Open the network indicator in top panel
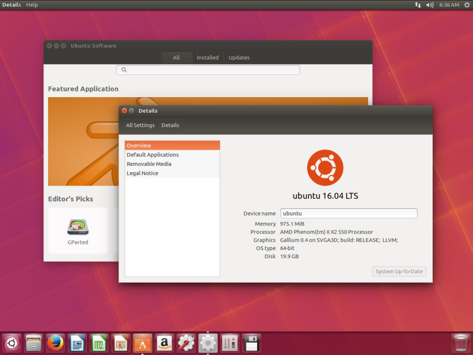473x355 pixels. coord(418,5)
